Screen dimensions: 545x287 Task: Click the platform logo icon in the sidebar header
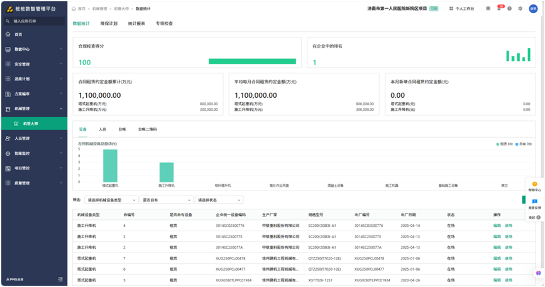click(x=9, y=9)
